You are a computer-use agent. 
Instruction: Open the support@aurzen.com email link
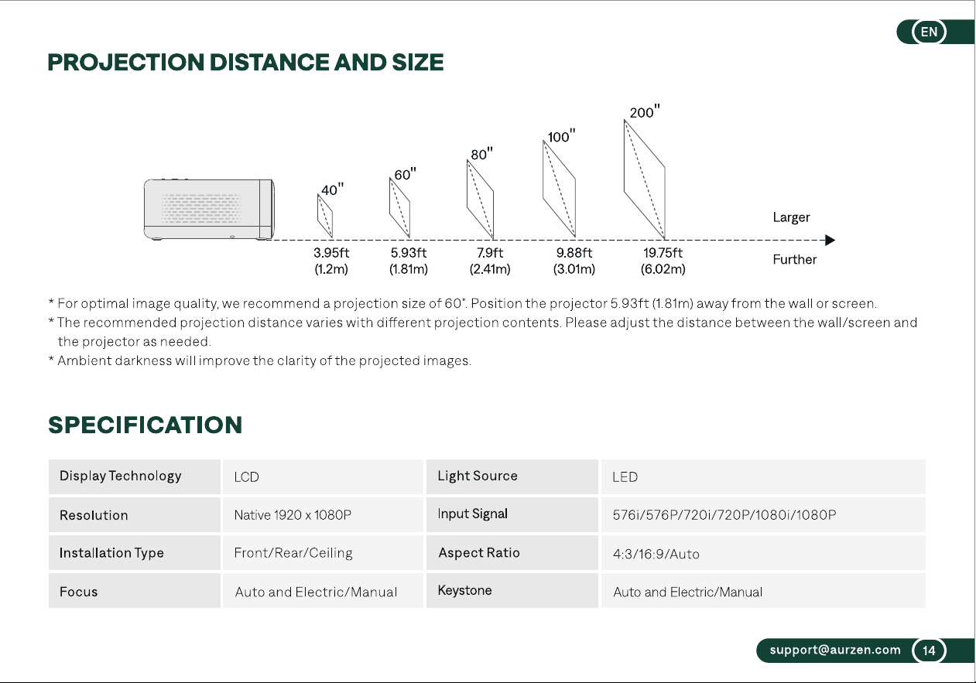click(x=835, y=651)
